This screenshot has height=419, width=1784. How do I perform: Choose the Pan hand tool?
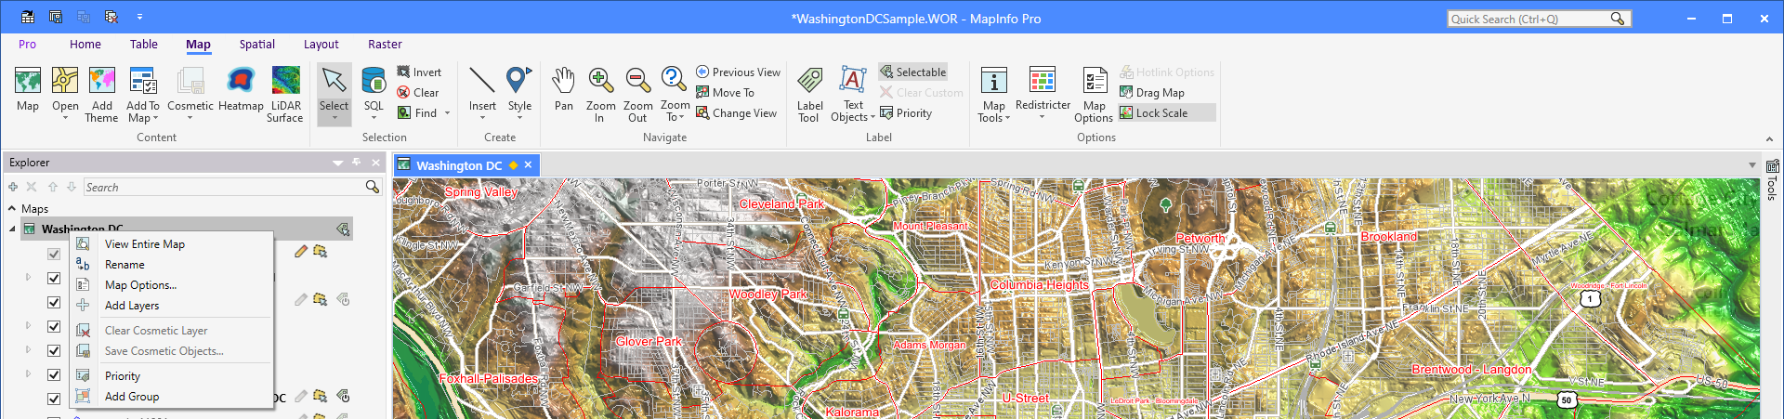click(x=564, y=90)
